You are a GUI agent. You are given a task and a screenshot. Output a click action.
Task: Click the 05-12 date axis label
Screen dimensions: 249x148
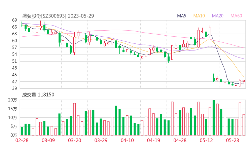pyautogui.click(x=206, y=140)
